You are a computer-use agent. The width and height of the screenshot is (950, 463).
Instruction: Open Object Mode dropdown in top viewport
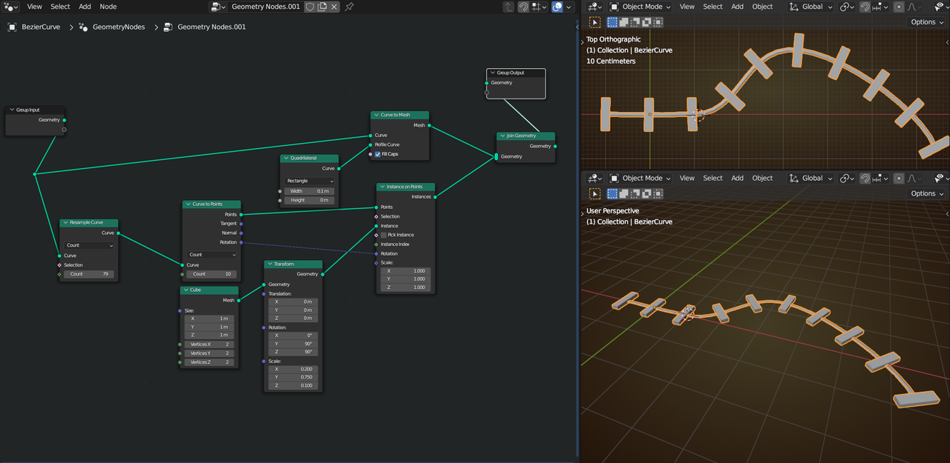tap(640, 7)
